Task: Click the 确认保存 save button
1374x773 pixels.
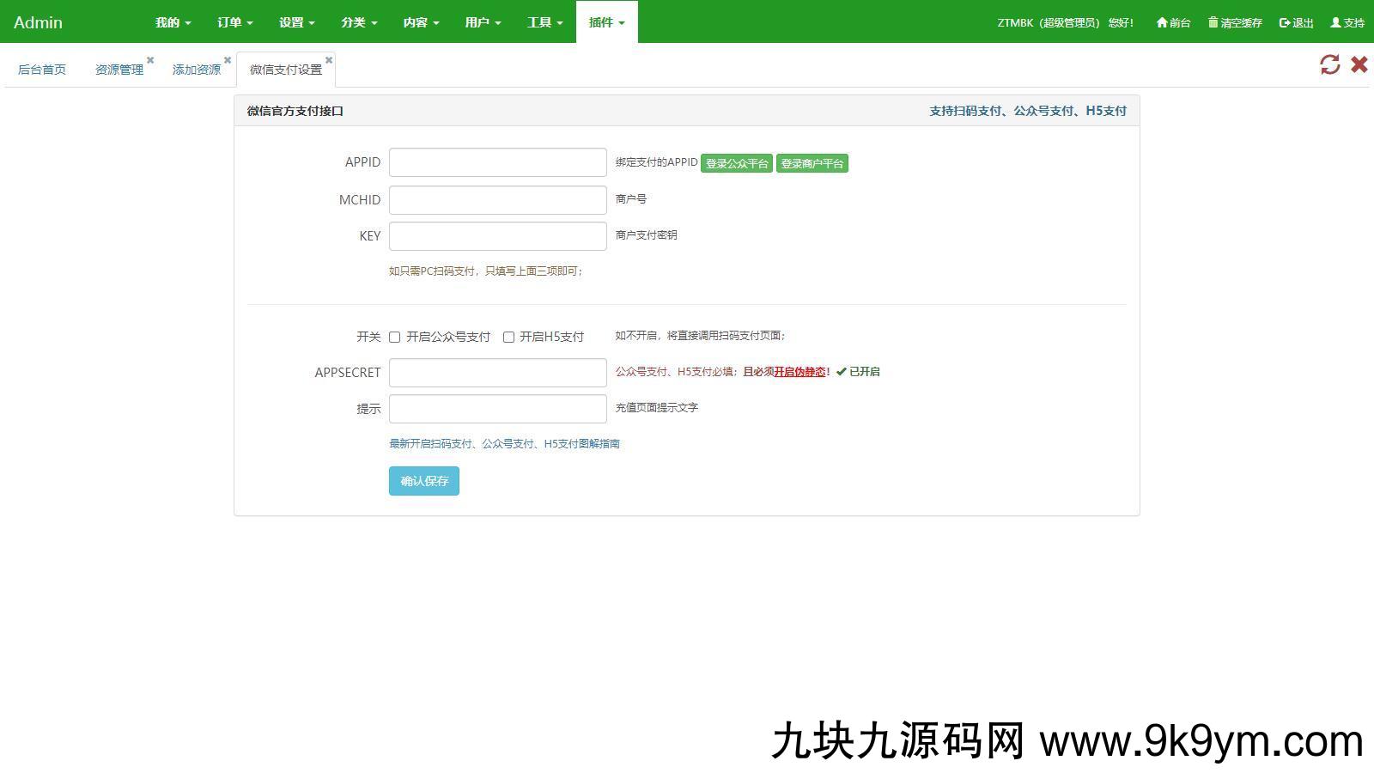Action: pos(423,481)
